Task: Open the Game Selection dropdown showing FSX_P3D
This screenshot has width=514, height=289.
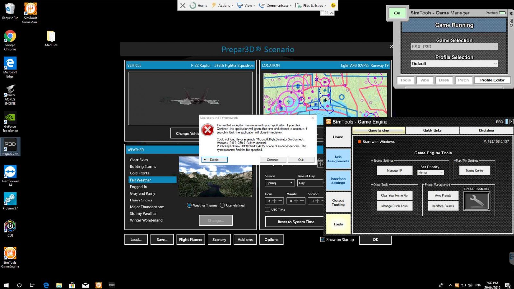Action: tap(454, 47)
